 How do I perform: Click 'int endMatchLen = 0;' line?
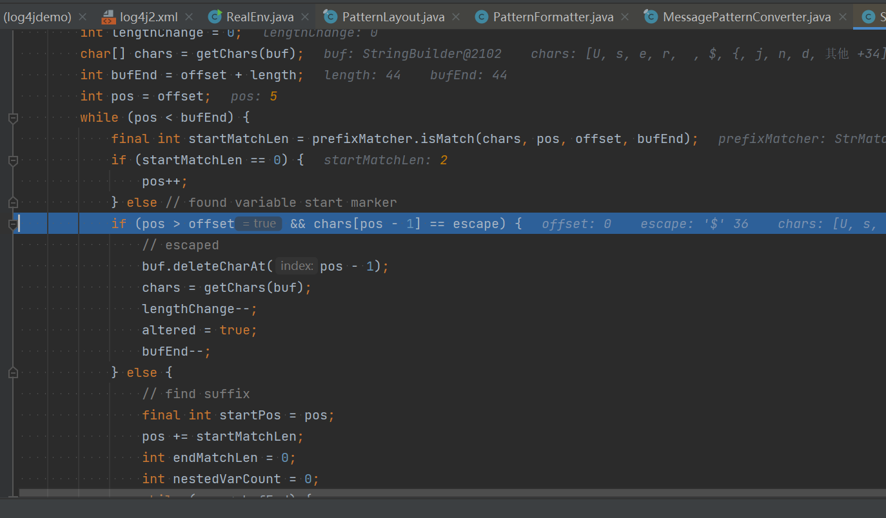click(x=219, y=457)
